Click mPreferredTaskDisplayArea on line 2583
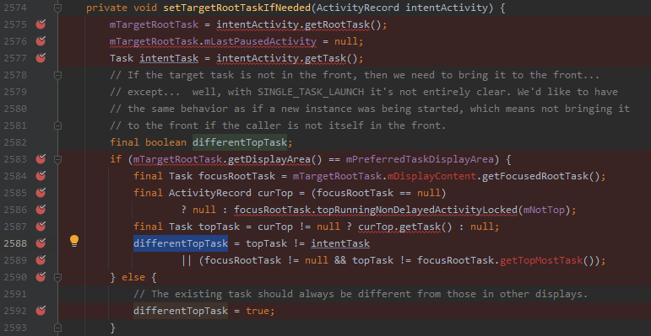The width and height of the screenshot is (651, 336). 420,159
